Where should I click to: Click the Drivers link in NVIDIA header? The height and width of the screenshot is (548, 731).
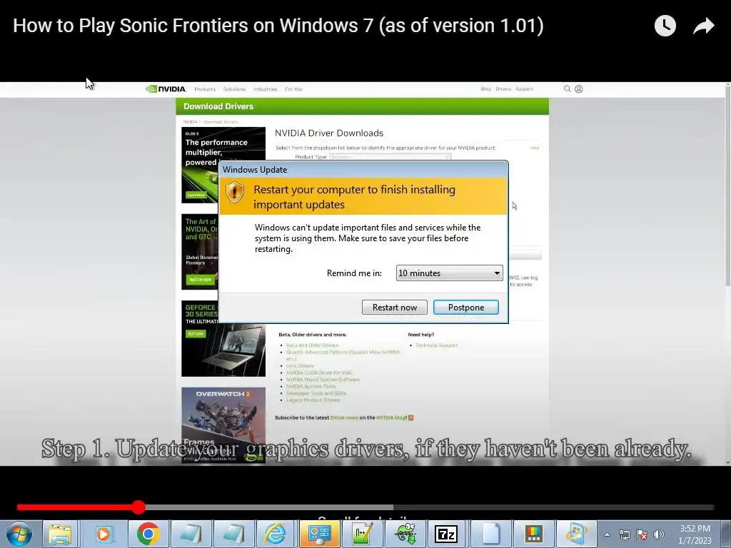(503, 88)
